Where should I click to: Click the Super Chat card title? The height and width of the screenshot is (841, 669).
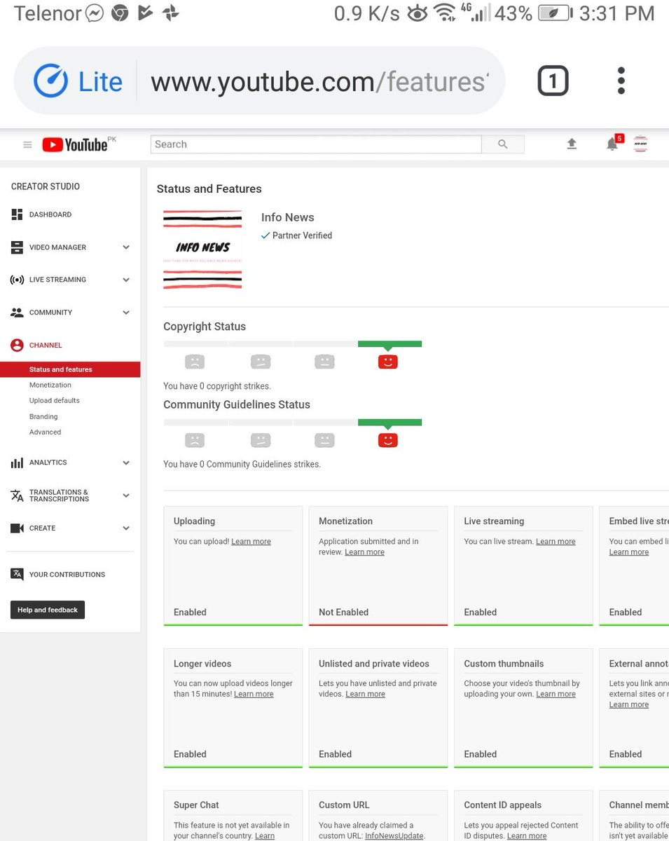[196, 805]
